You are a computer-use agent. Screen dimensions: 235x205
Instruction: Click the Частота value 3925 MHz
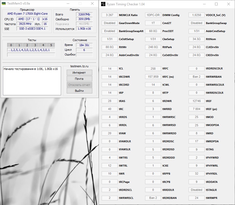(25, 24)
